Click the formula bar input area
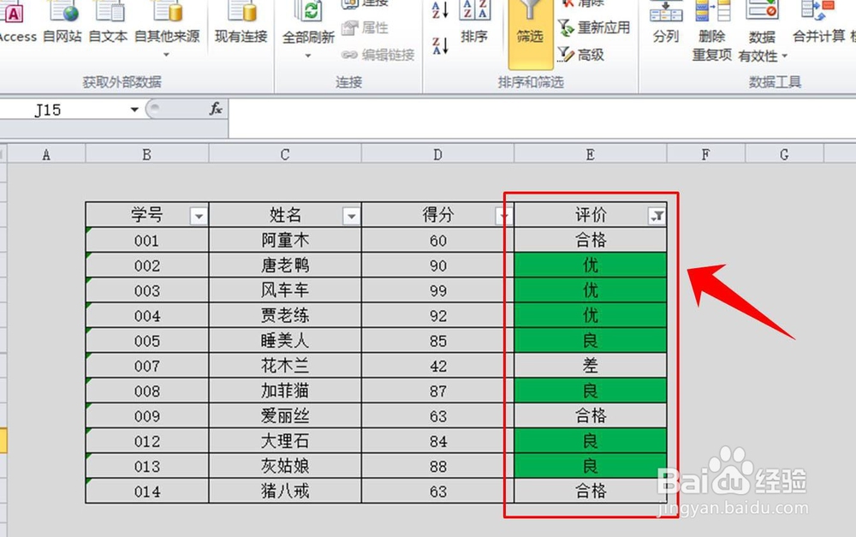The width and height of the screenshot is (856, 537). tap(542, 117)
